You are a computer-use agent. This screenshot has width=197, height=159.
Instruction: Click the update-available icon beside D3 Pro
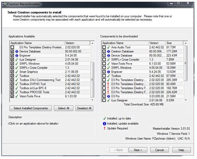pyautogui.click(x=108, y=96)
